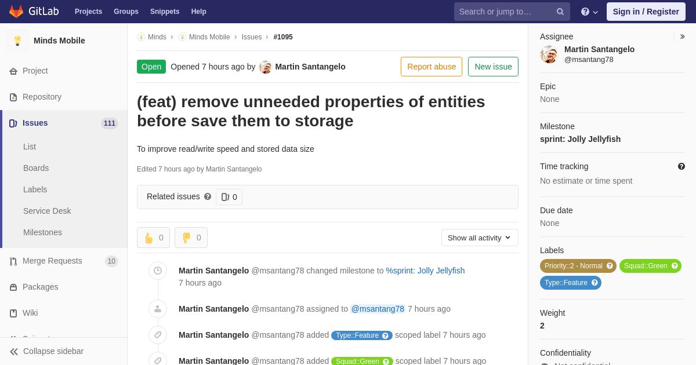Click the Repository file icon
The image size is (696, 365).
(13, 97)
